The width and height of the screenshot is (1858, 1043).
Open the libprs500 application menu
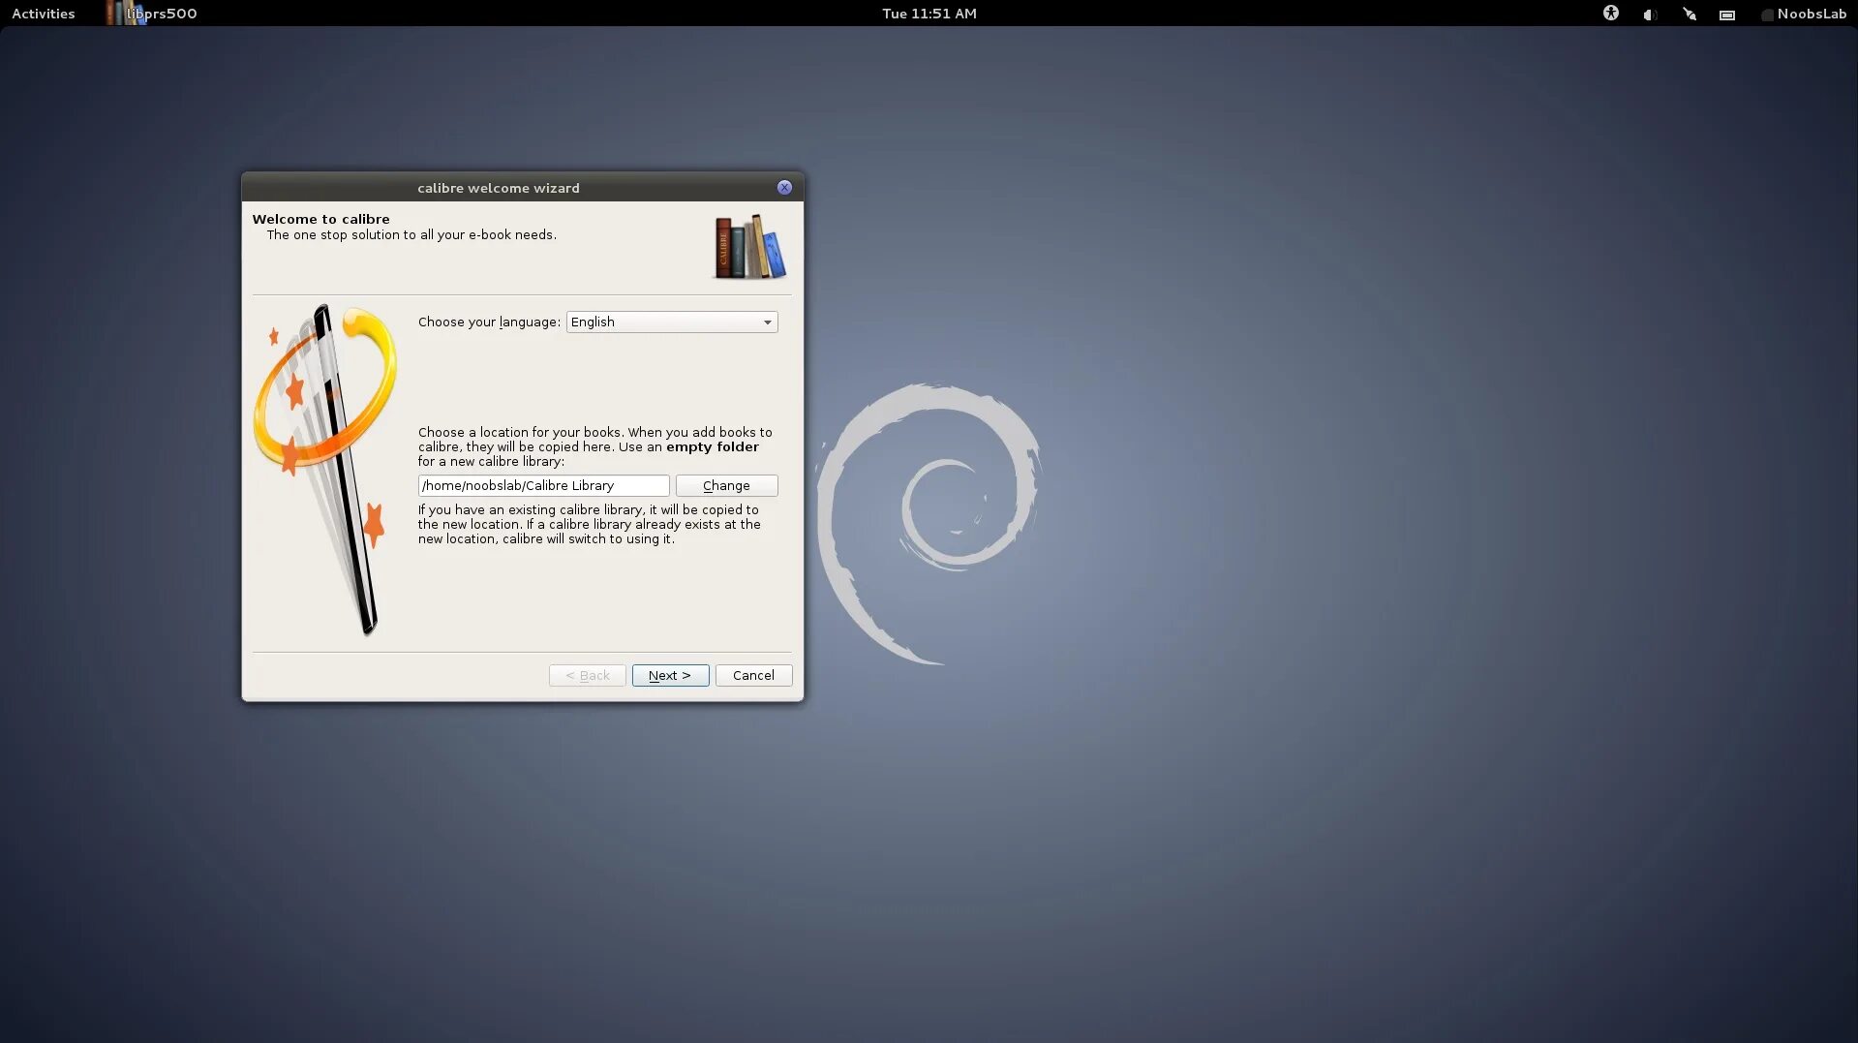(x=152, y=14)
